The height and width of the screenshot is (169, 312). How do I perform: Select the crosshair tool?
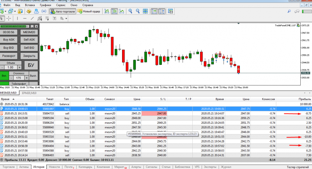tap(9, 18)
